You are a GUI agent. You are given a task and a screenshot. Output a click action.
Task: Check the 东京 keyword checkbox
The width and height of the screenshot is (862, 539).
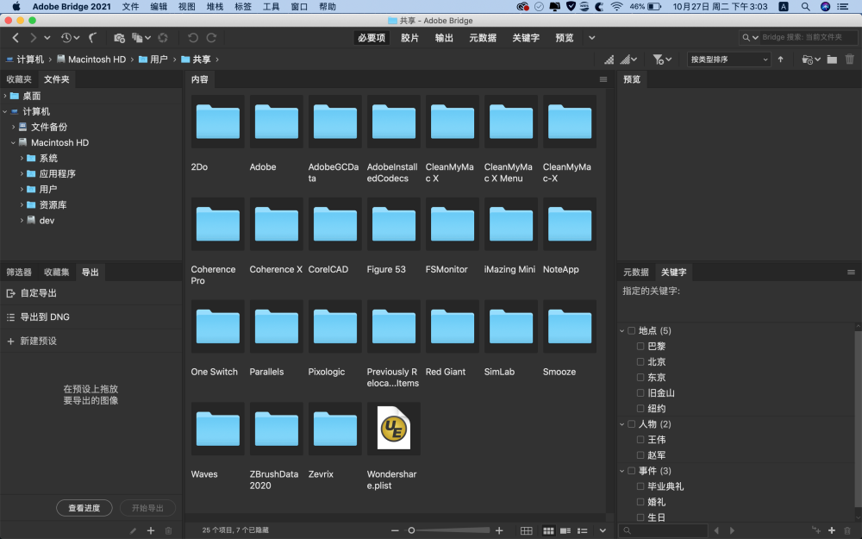(x=640, y=378)
